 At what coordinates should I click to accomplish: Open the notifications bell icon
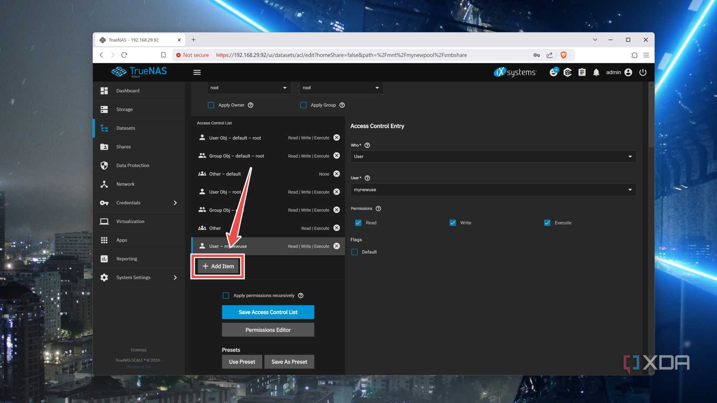[x=596, y=72]
